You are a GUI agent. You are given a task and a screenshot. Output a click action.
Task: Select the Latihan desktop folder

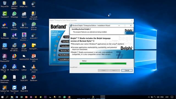click(24, 67)
